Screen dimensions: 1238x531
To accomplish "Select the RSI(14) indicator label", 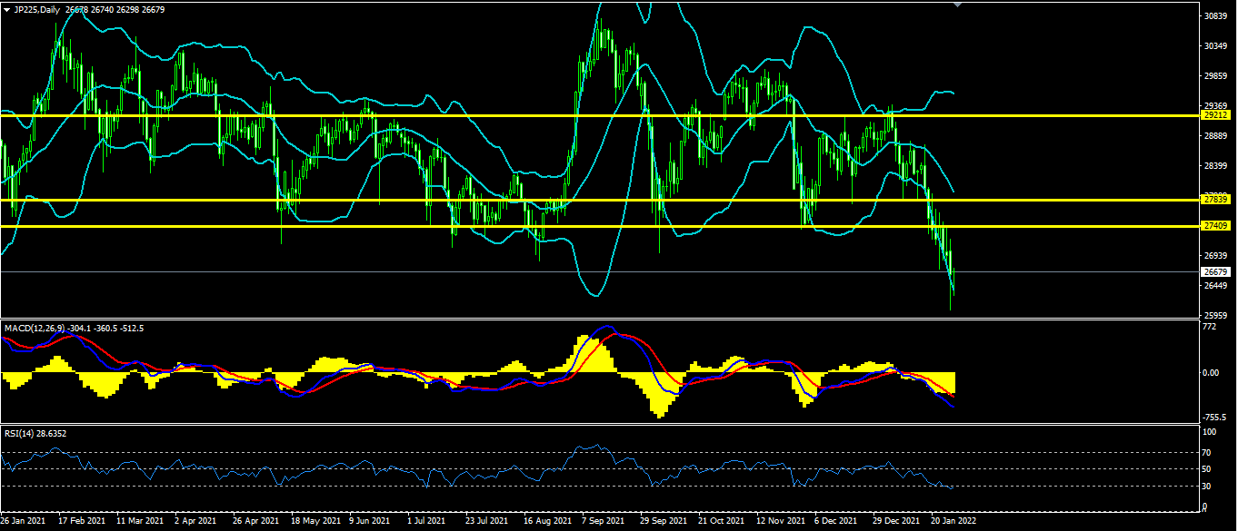I will (20, 433).
